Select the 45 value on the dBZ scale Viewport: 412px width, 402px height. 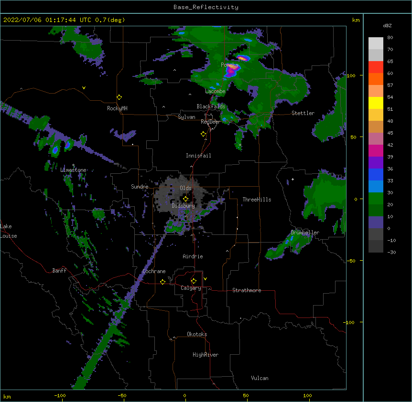click(x=390, y=133)
